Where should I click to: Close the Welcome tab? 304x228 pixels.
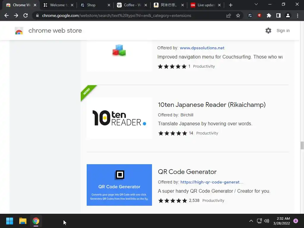pyautogui.click(x=72, y=5)
